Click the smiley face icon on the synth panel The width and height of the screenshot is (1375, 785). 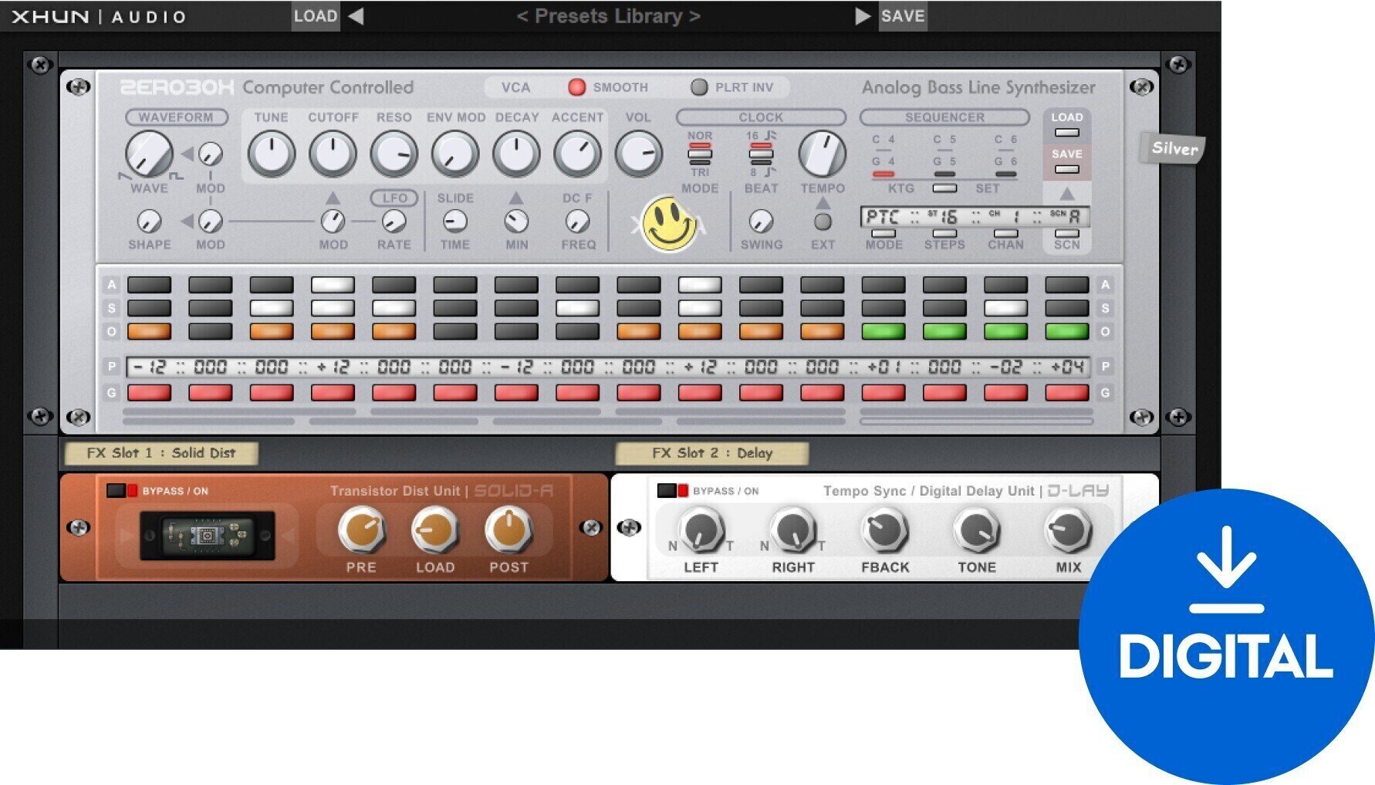(x=668, y=224)
